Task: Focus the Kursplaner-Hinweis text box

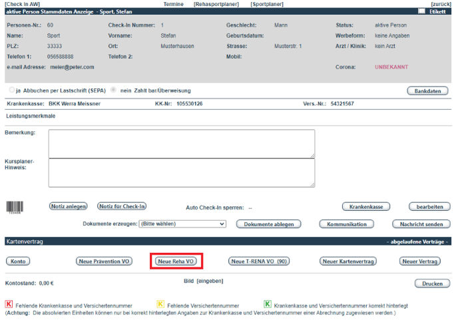Action: [x=181, y=174]
